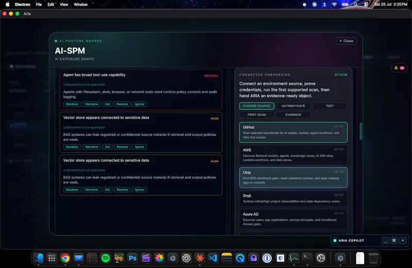Open Control Center in the menu bar

366,5
